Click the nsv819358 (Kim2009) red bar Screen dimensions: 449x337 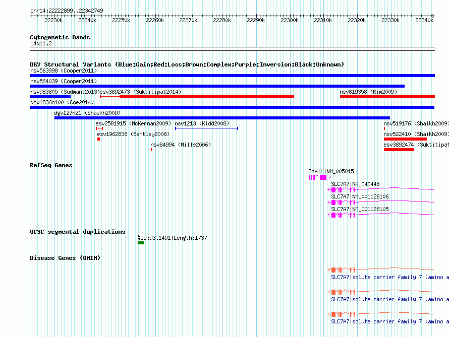click(x=387, y=97)
